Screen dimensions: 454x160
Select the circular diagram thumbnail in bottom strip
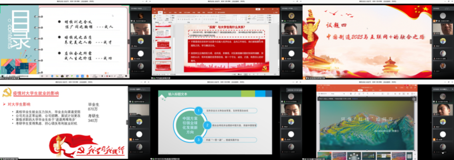(x=354, y=156)
